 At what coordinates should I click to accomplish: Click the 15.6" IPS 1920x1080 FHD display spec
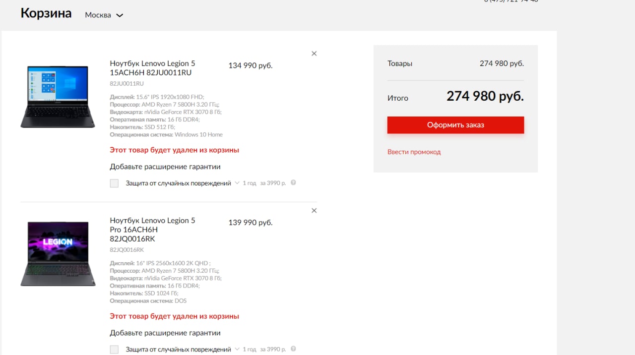pos(157,97)
